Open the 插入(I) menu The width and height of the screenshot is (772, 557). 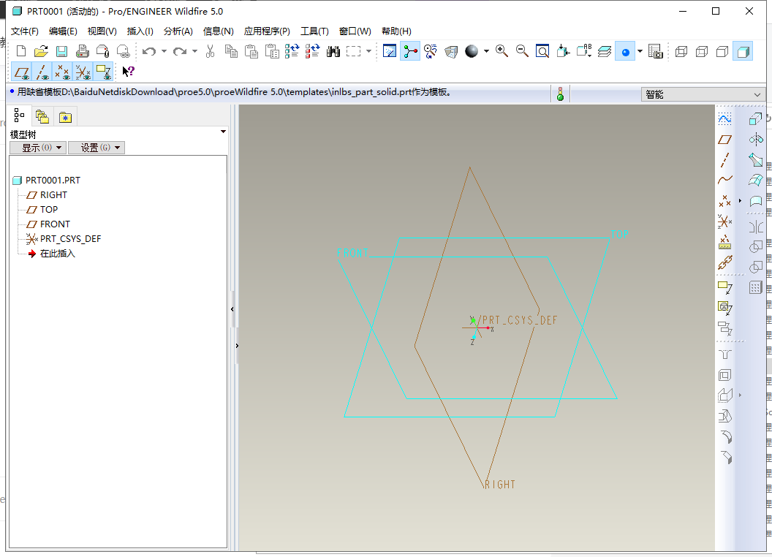(140, 31)
